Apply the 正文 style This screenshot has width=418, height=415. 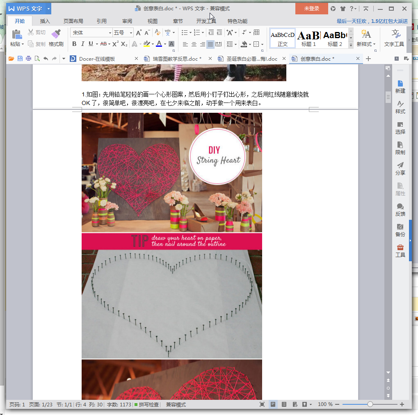coord(282,39)
